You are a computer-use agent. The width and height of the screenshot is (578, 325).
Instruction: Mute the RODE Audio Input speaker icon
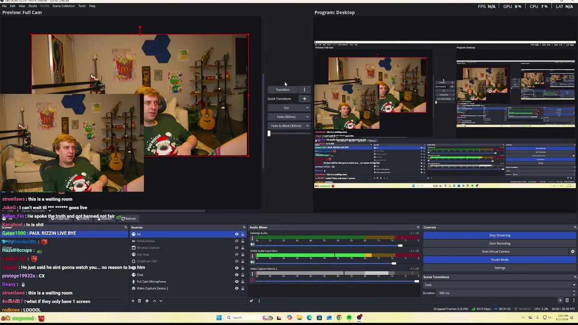click(x=252, y=262)
